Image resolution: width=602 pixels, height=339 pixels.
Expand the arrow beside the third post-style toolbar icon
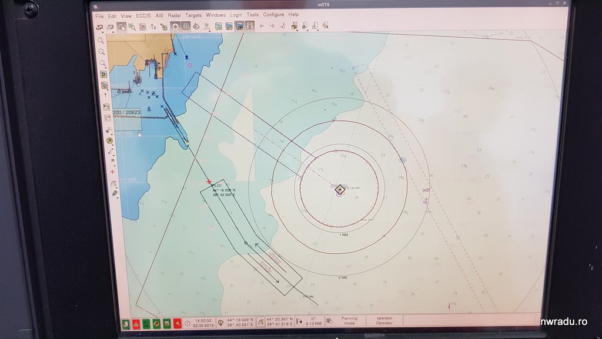coord(318,30)
